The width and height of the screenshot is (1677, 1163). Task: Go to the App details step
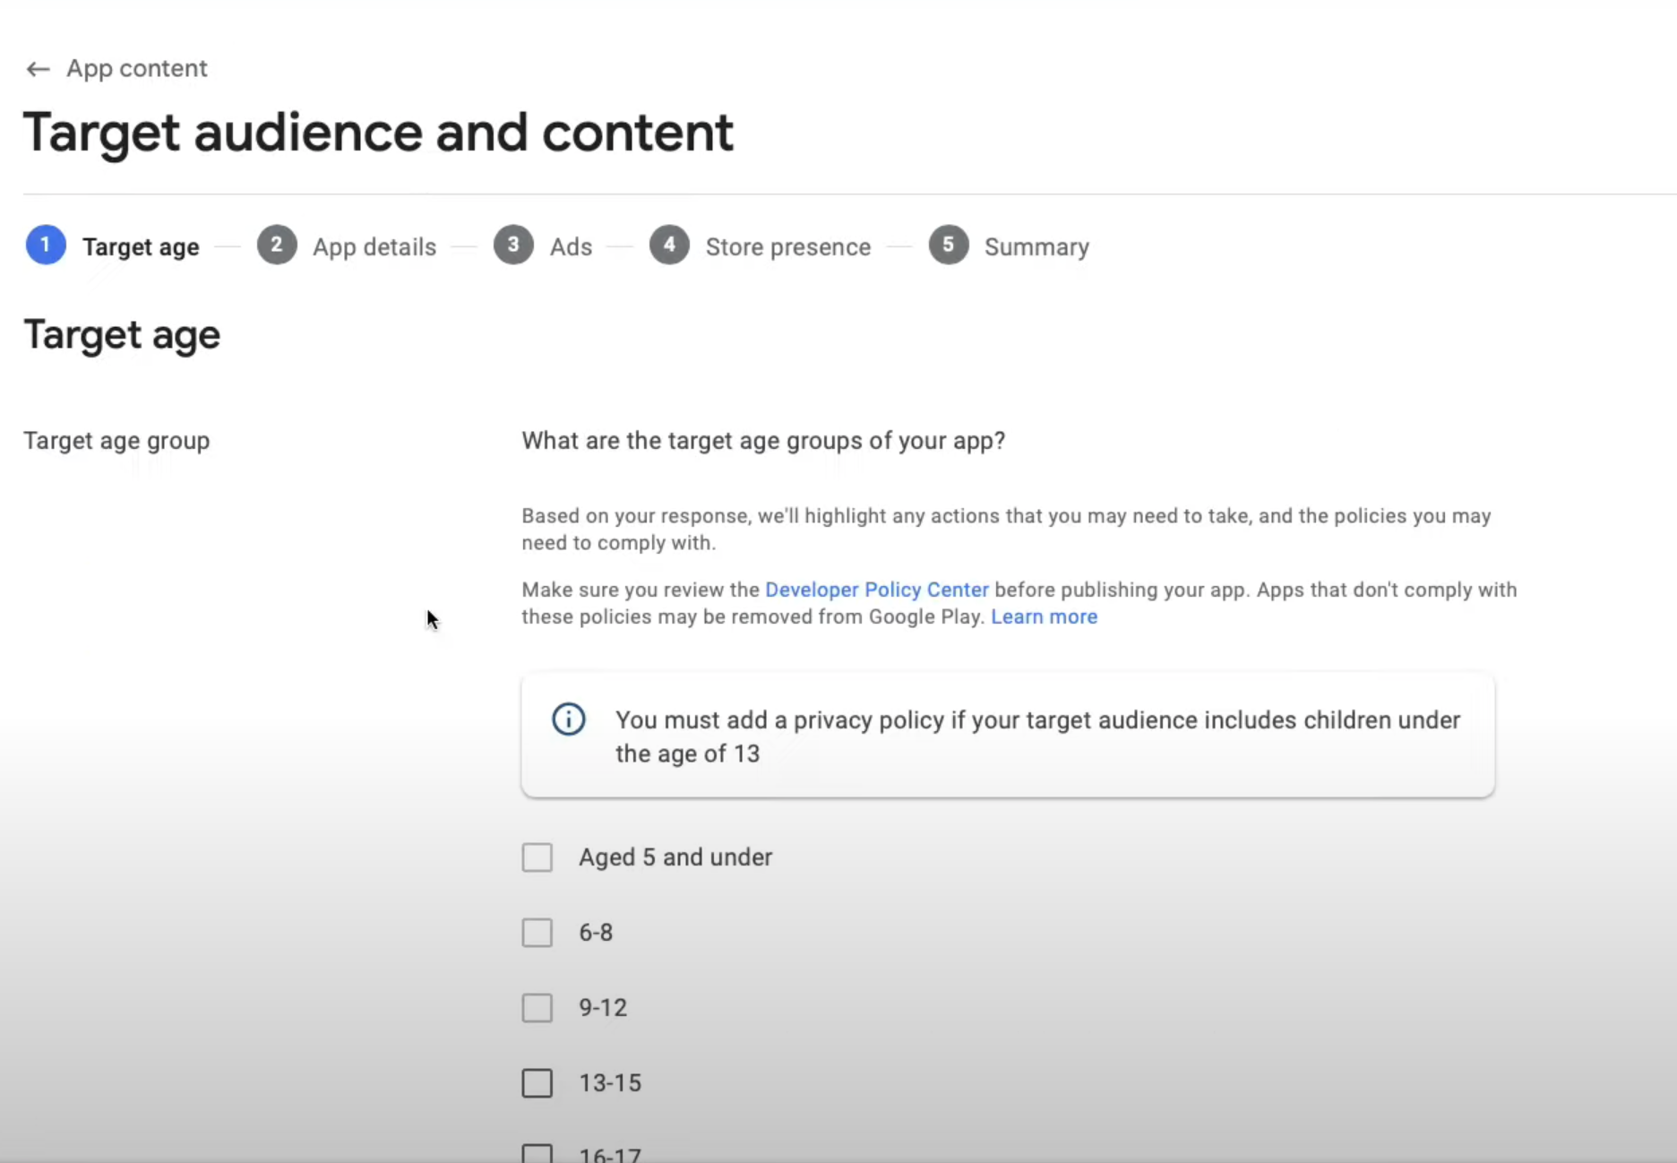pyautogui.click(x=374, y=247)
